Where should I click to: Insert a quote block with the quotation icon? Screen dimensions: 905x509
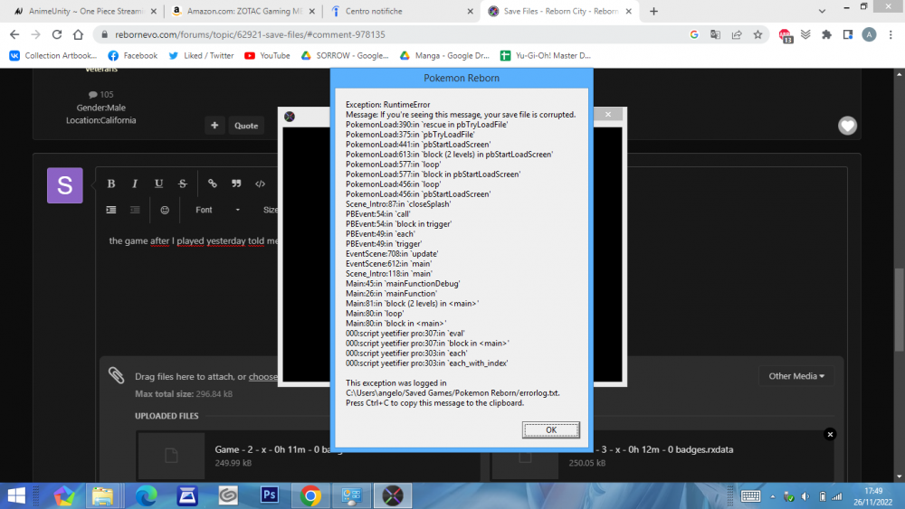pos(236,184)
